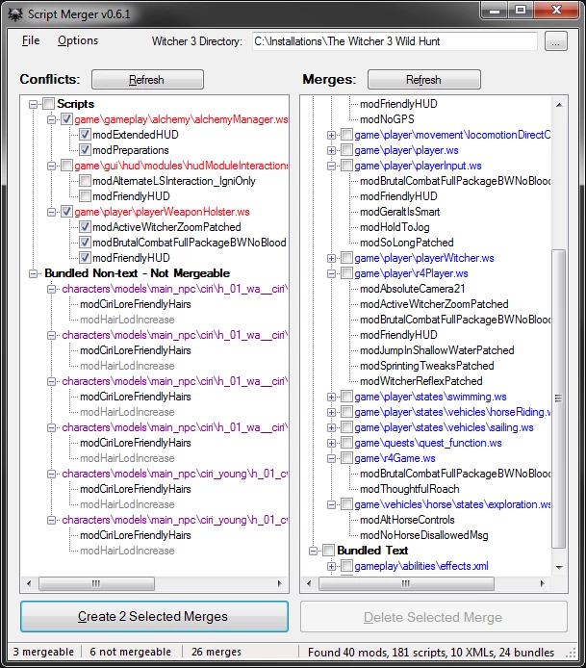Select modGeraltIsSmart in the Merges tree
The width and height of the screenshot is (586, 668).
pos(399,212)
